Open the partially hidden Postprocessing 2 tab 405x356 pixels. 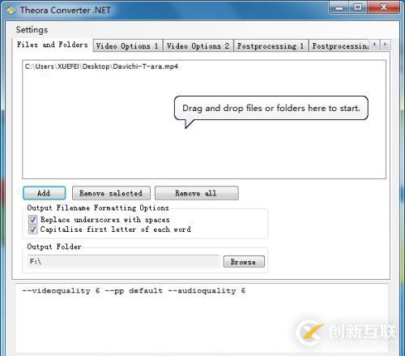(x=339, y=45)
